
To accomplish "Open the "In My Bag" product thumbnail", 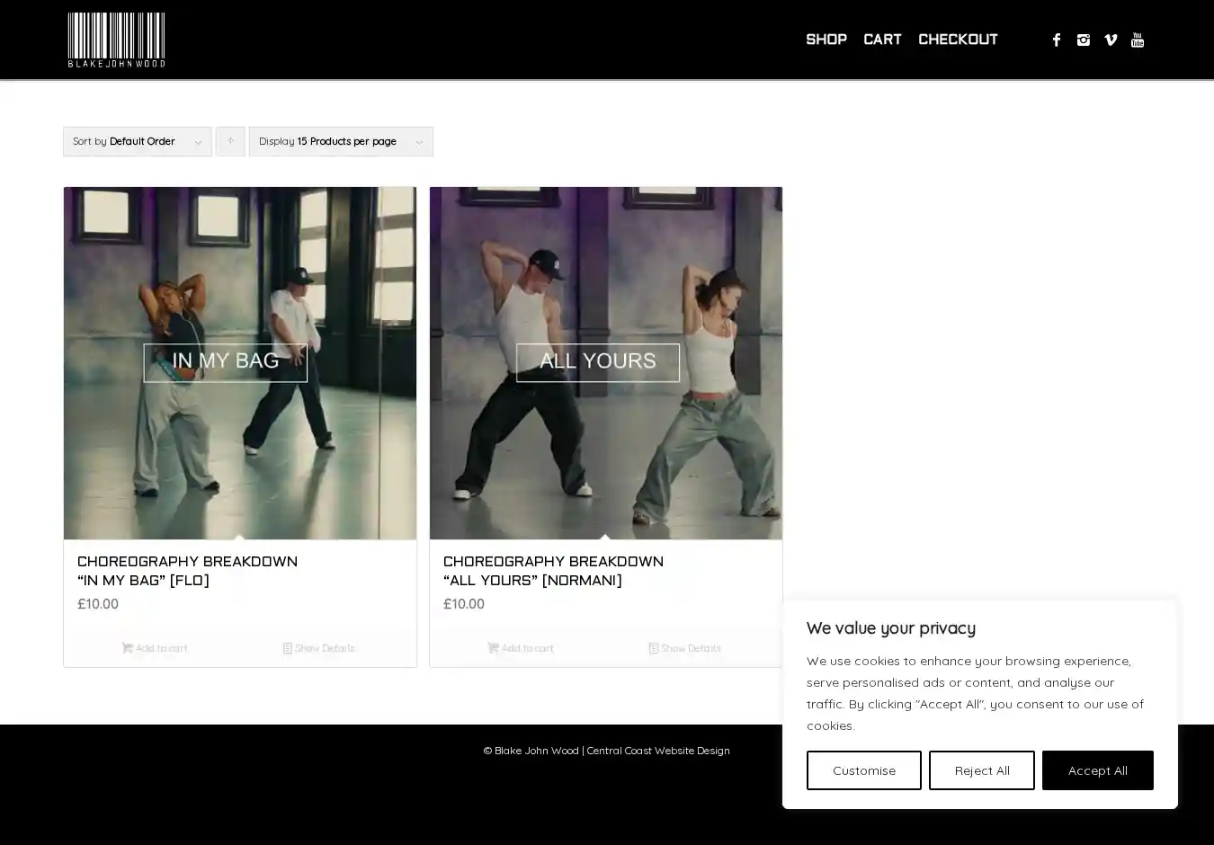I will [x=240, y=363].
